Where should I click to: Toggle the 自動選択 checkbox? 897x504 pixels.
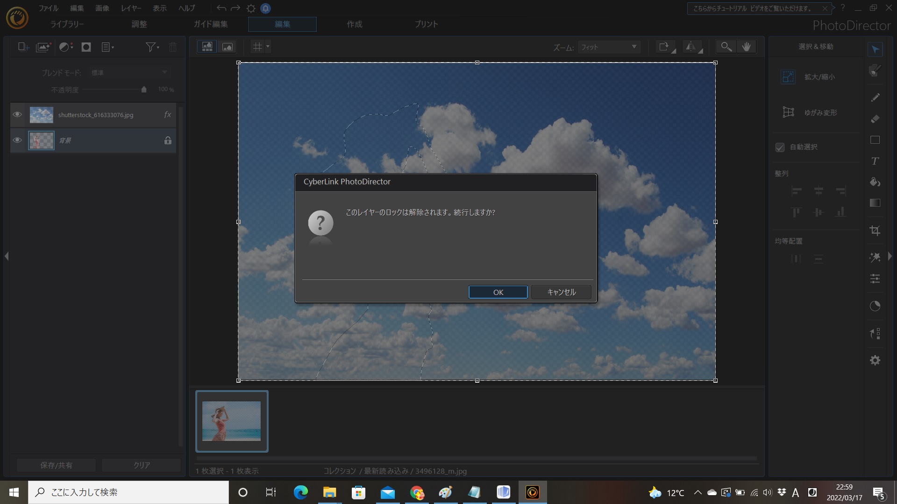pos(780,147)
